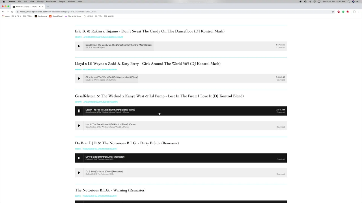
Task: Open the Help menu
Action: 80,2
